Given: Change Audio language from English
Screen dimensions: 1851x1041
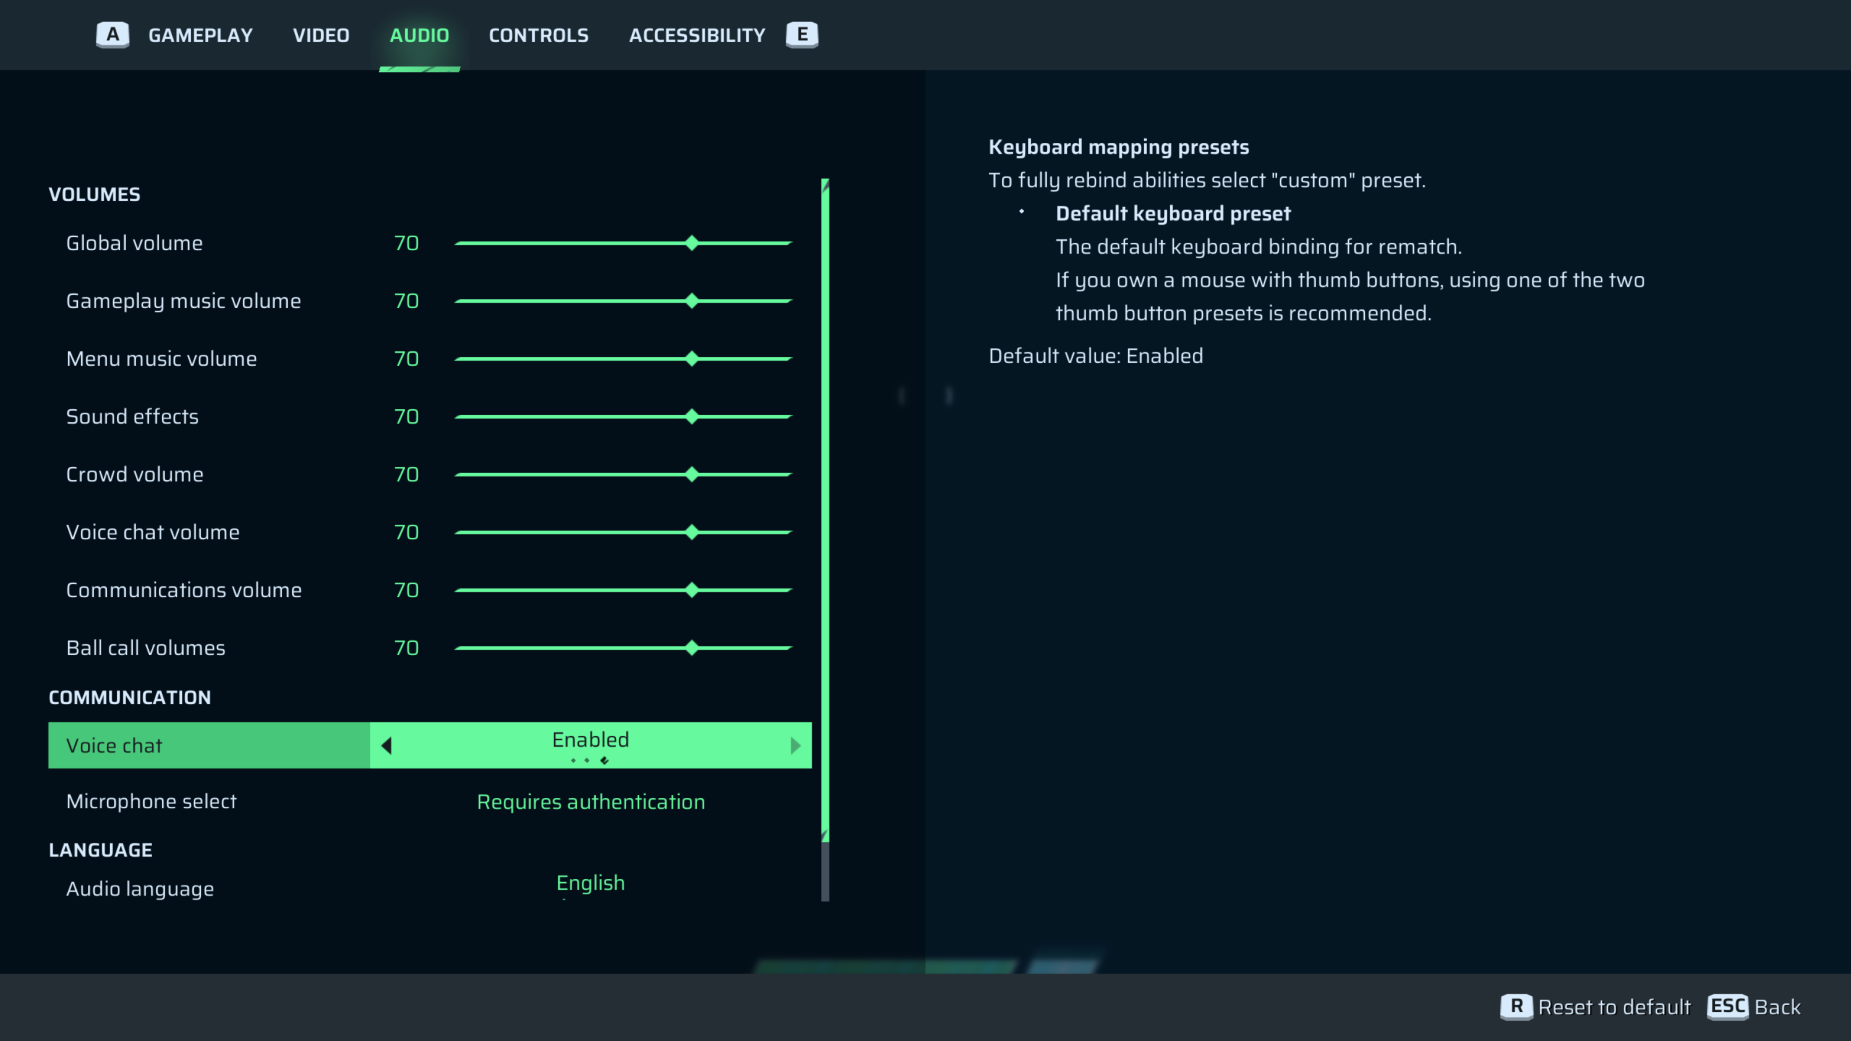Looking at the screenshot, I should [591, 883].
